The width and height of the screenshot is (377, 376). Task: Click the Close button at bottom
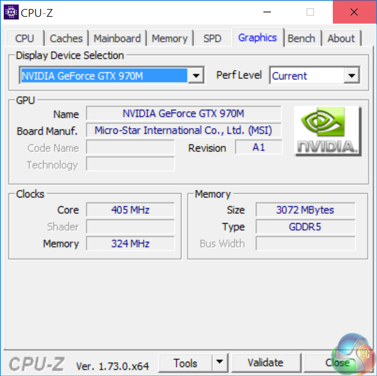pyautogui.click(x=338, y=363)
